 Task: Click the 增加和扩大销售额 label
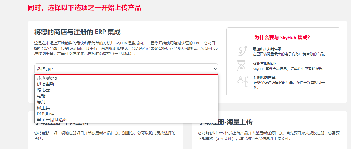point(268,49)
